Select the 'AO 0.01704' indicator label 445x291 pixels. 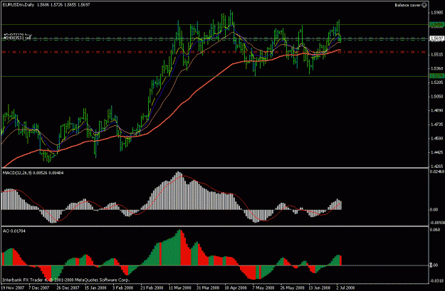tap(14, 231)
